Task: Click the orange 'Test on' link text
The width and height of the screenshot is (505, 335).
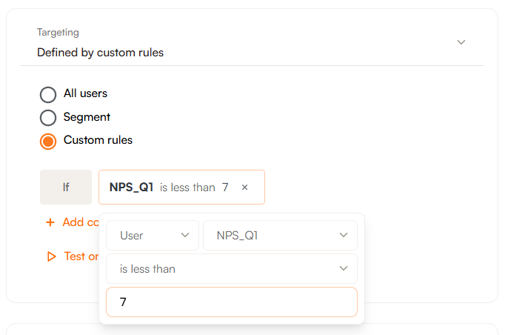Action: pos(80,256)
